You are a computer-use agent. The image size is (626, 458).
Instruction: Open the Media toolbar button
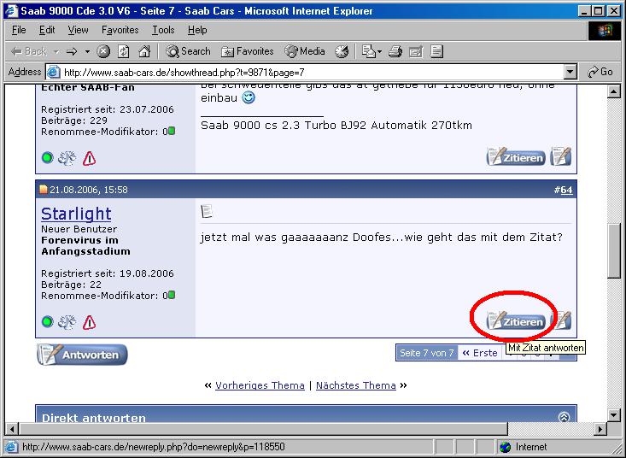305,51
